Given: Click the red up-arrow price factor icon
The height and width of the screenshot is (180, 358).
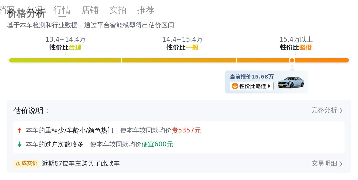Looking at the screenshot, I should tap(19, 130).
